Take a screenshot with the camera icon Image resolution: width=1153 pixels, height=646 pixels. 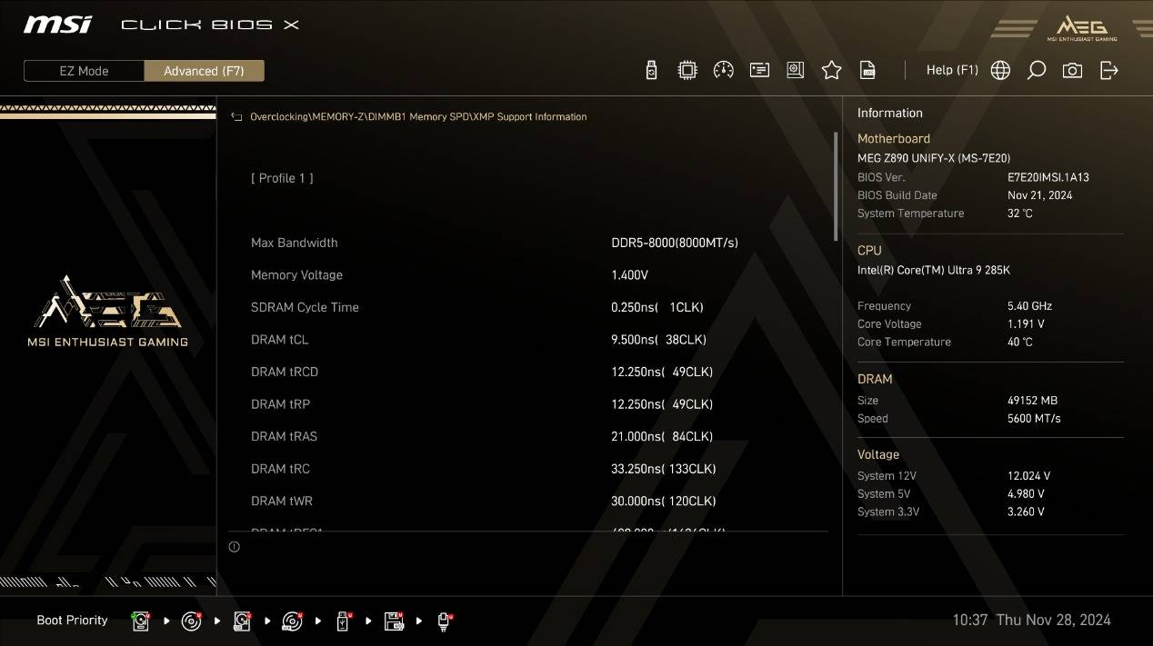(x=1072, y=71)
